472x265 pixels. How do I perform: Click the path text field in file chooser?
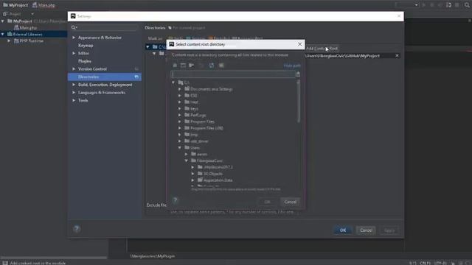click(233, 74)
